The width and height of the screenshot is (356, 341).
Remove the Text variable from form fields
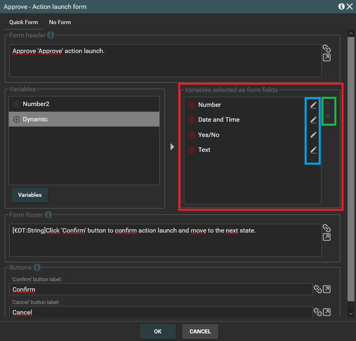pos(191,150)
